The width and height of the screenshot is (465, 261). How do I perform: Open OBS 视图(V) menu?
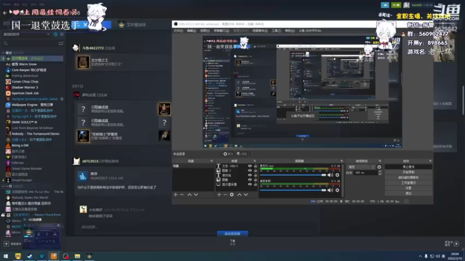click(x=205, y=31)
